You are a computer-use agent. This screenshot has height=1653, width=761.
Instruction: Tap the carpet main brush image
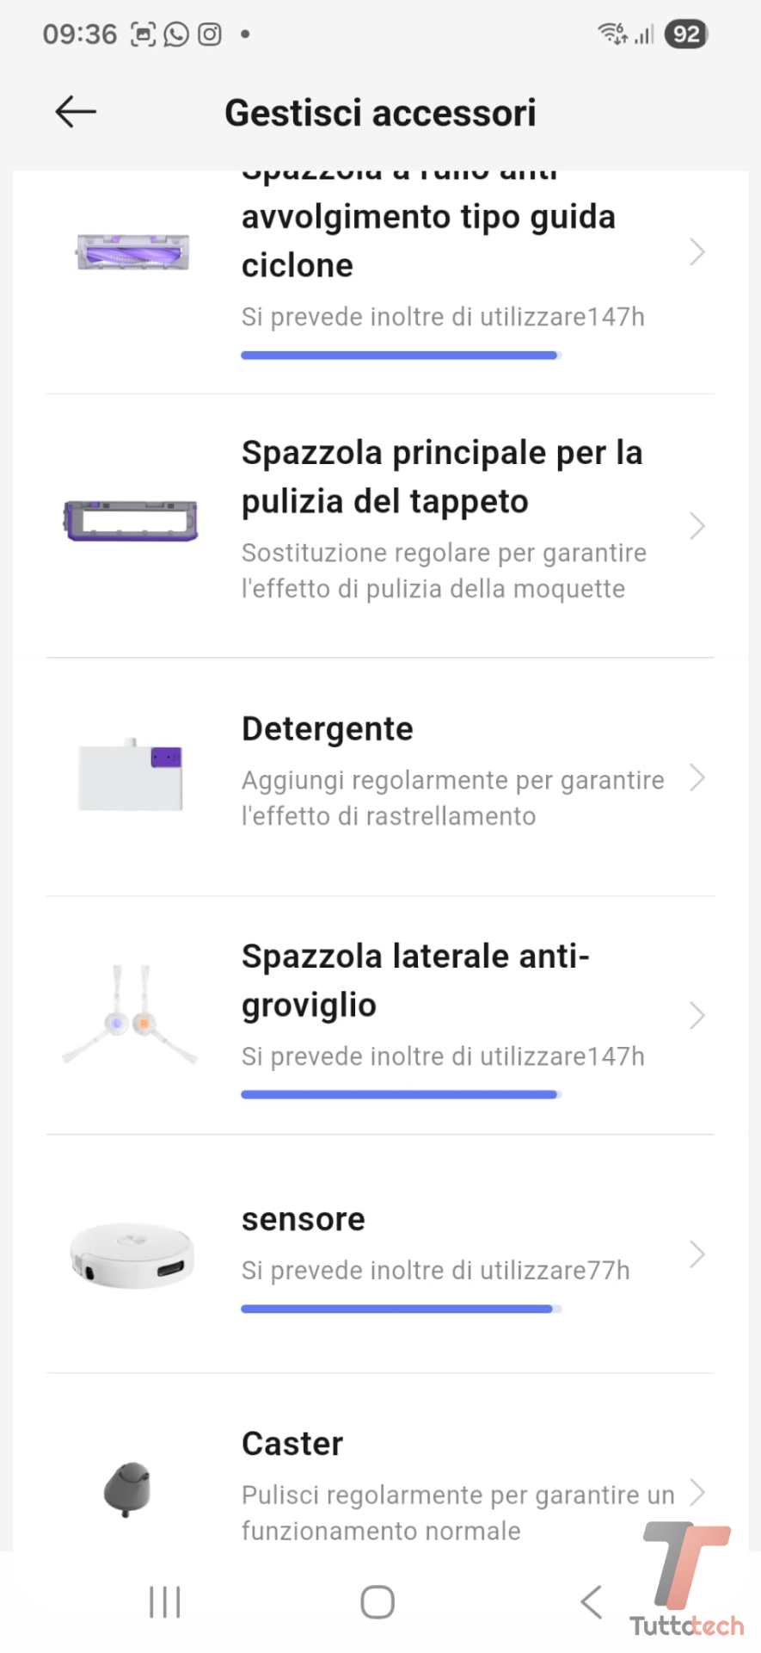(x=131, y=521)
